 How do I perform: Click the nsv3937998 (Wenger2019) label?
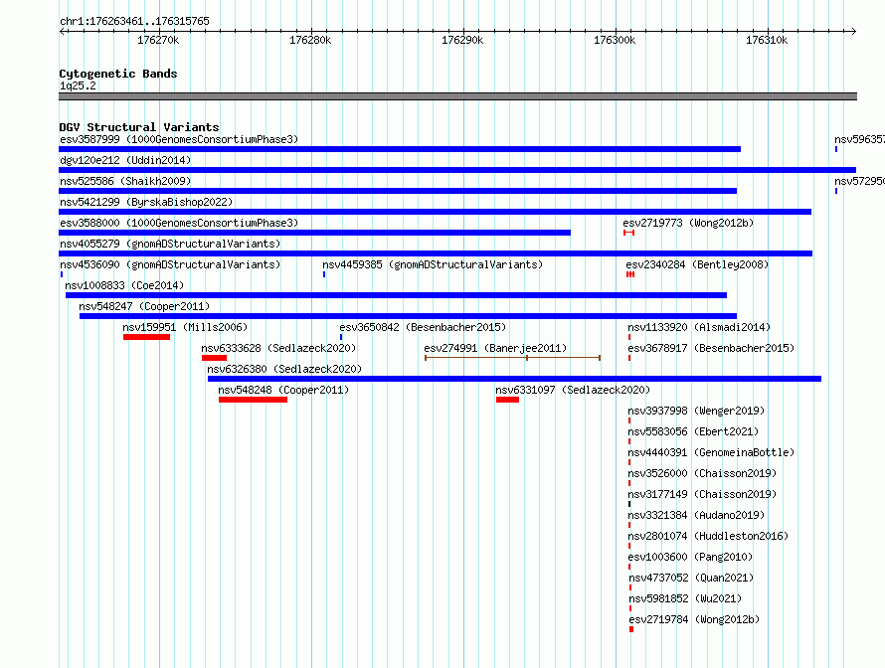click(696, 411)
